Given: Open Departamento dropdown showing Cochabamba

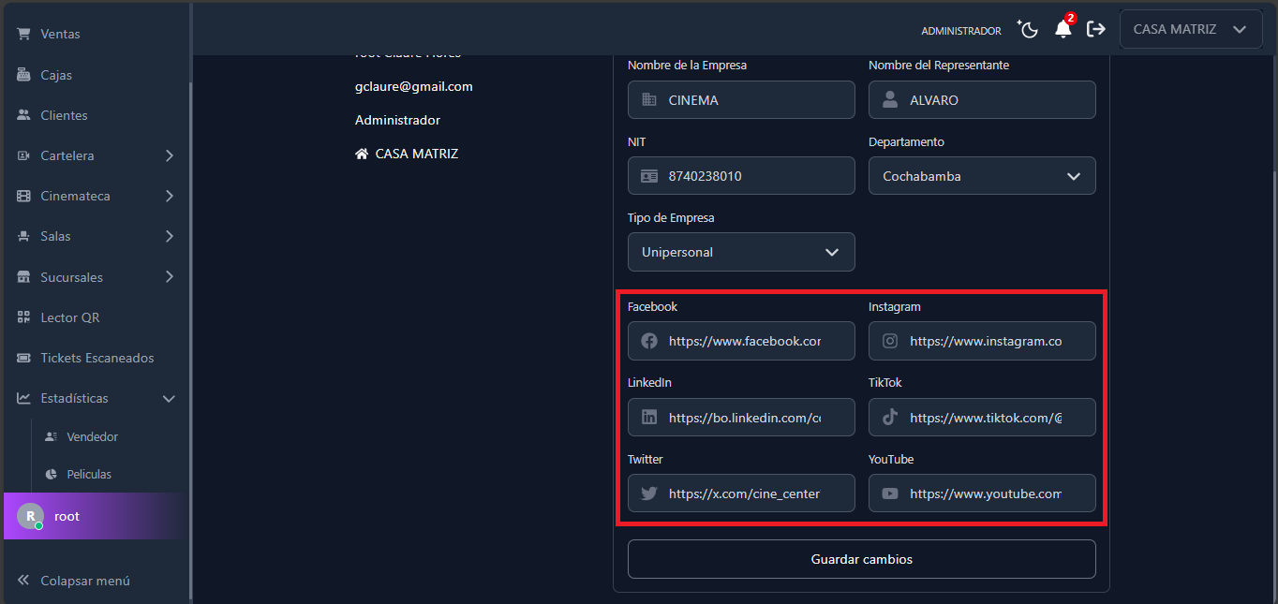Looking at the screenshot, I should pos(981,176).
